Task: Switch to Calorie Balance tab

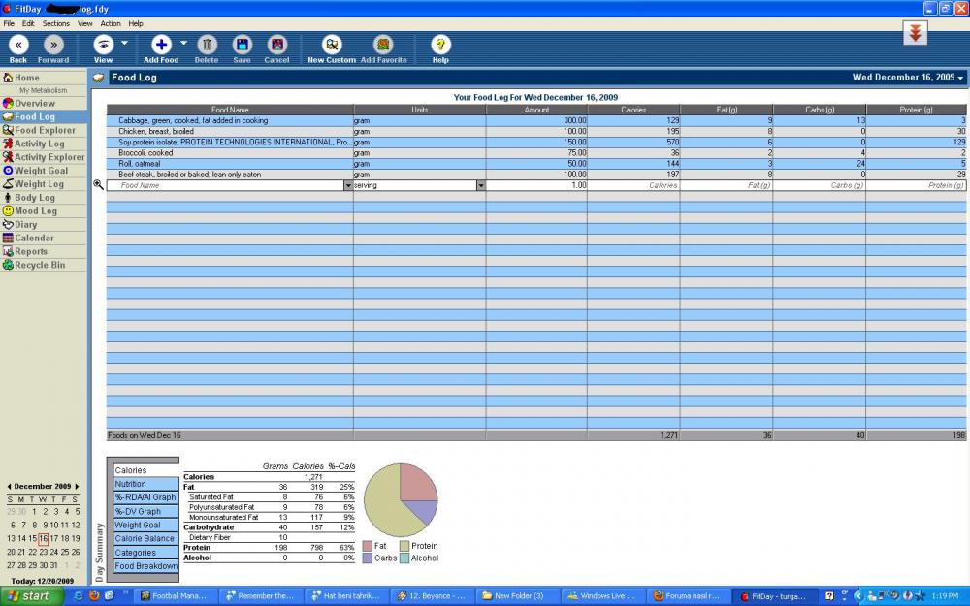Action: pos(146,538)
